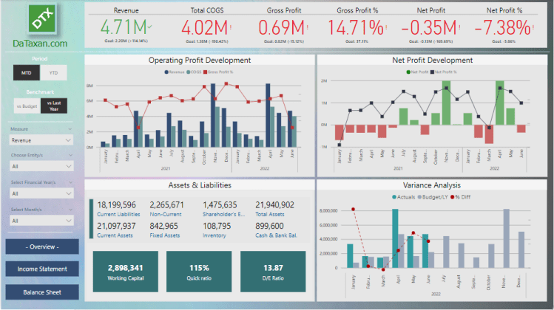
Task: Select the MTD period option
Action: pyautogui.click(x=27, y=72)
